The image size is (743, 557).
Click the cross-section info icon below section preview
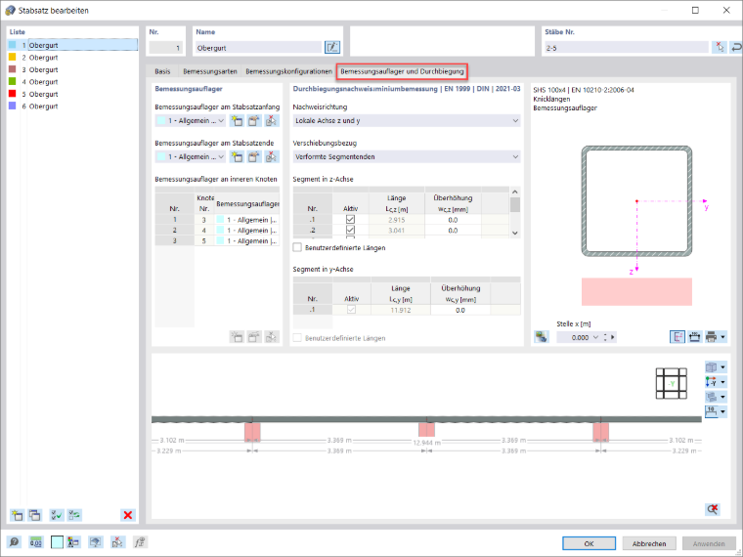click(x=542, y=337)
